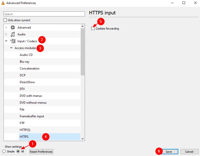Click the tree scrollbar down arrow
Screen dimensions: 200x156
coord(82,139)
